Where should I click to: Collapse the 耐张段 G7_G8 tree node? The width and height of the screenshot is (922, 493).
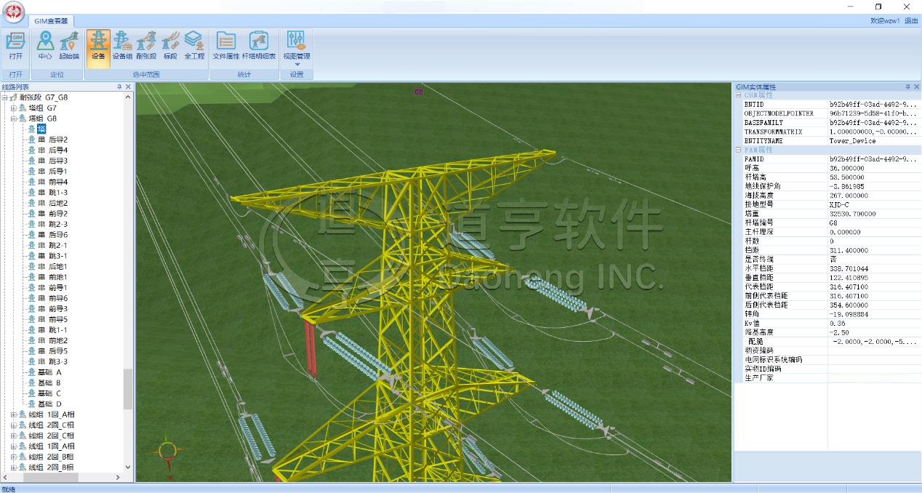coord(4,97)
